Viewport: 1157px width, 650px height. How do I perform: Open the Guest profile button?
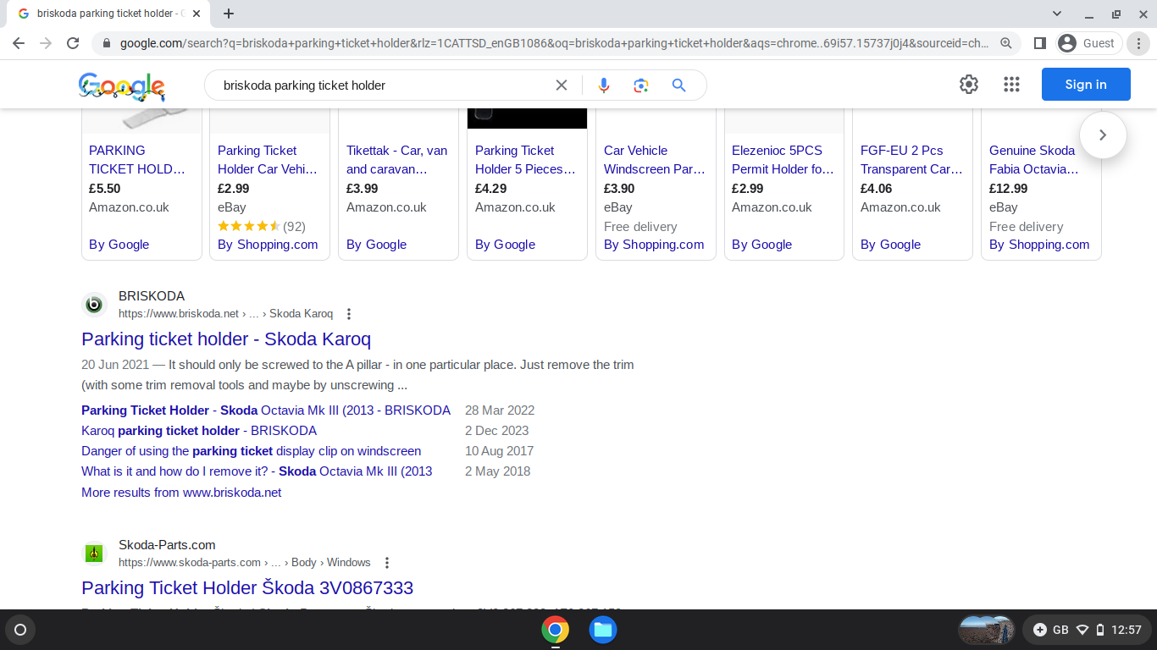tap(1088, 43)
